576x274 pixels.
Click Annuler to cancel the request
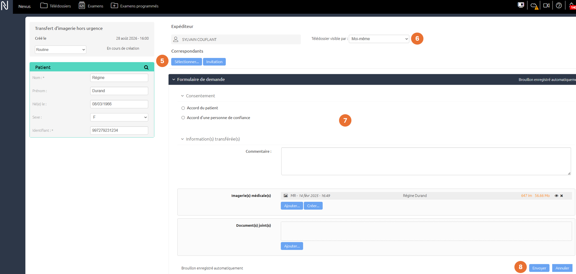562,268
